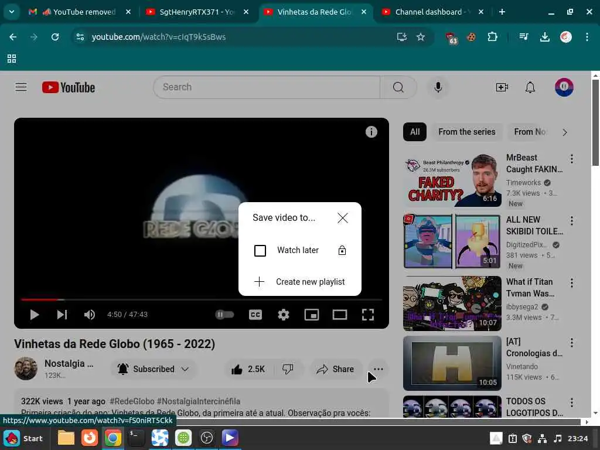Open the Start menu
Image resolution: width=600 pixels, height=450 pixels.
point(23,438)
